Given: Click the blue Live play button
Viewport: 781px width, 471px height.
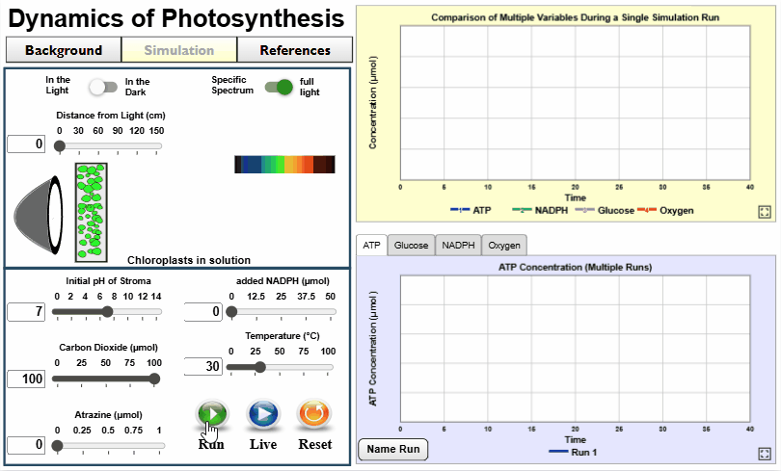Looking at the screenshot, I should [x=263, y=414].
